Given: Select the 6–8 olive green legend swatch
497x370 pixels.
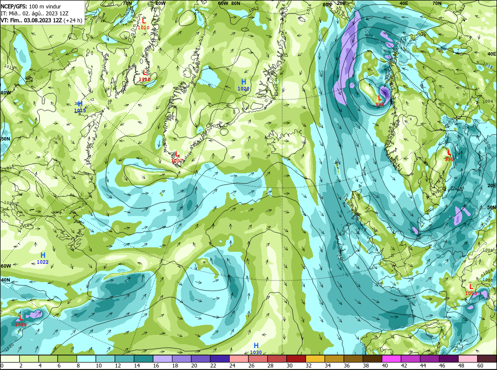Looking at the screenshot, I should (67, 359).
